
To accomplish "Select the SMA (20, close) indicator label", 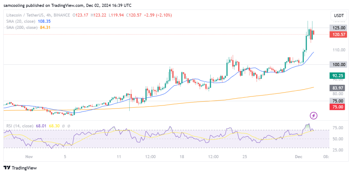I will tap(21, 21).
